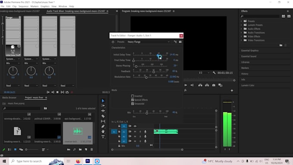The height and width of the screenshot is (165, 293).
Task: Click Extract button in Program monitor
Action: [x=207, y=85]
